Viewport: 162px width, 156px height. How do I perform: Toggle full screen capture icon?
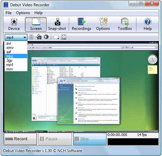(x=64, y=37)
